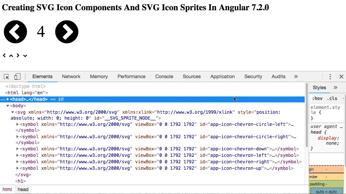Expand the app-icon-chevron-down symbol node
Image resolution: width=346 pixels, height=194 pixels.
(18, 149)
